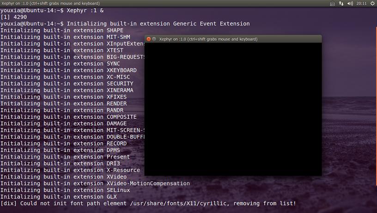Screen dimensions: 377x213
Task: Close the Xephyr window with the red button
Action: (149, 39)
